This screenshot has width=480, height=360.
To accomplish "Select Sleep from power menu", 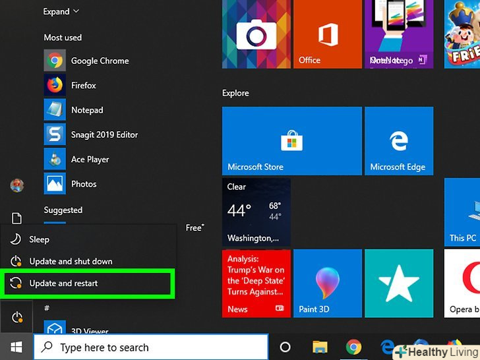I will point(40,240).
